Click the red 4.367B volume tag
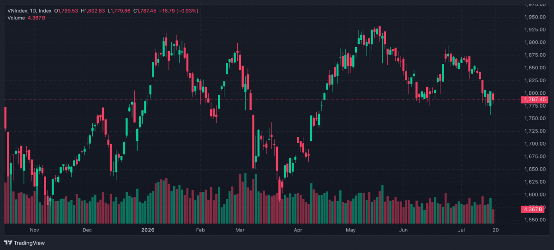Image resolution: width=554 pixels, height=250 pixels. 535,209
